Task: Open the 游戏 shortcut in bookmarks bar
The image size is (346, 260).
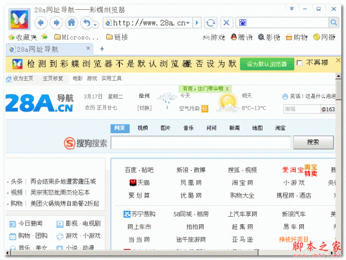Action: [x=214, y=37]
